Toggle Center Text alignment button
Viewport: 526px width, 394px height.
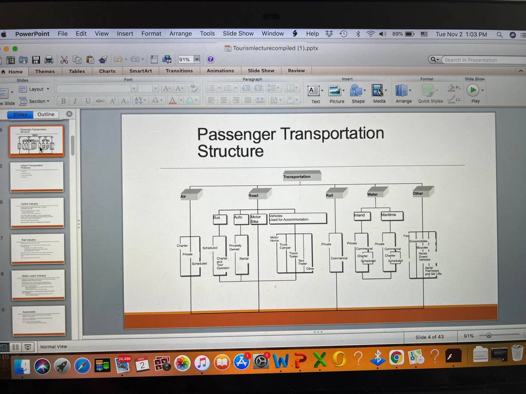point(223,100)
